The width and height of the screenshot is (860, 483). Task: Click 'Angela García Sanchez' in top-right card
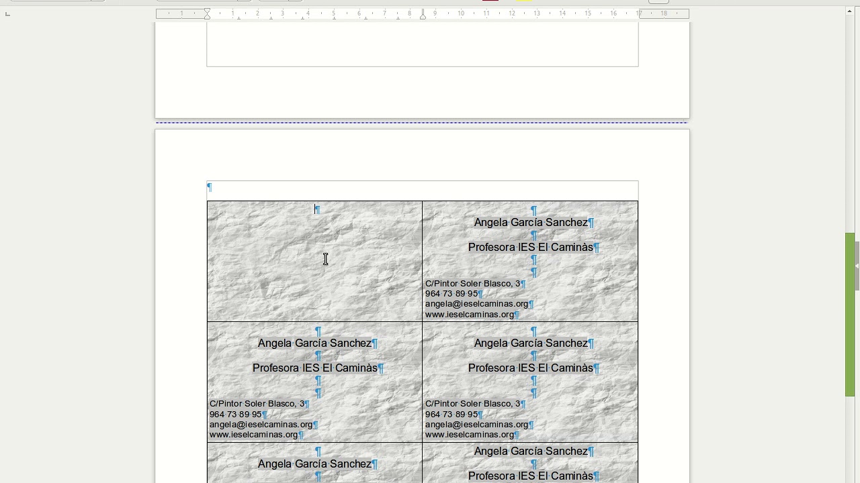531,223
